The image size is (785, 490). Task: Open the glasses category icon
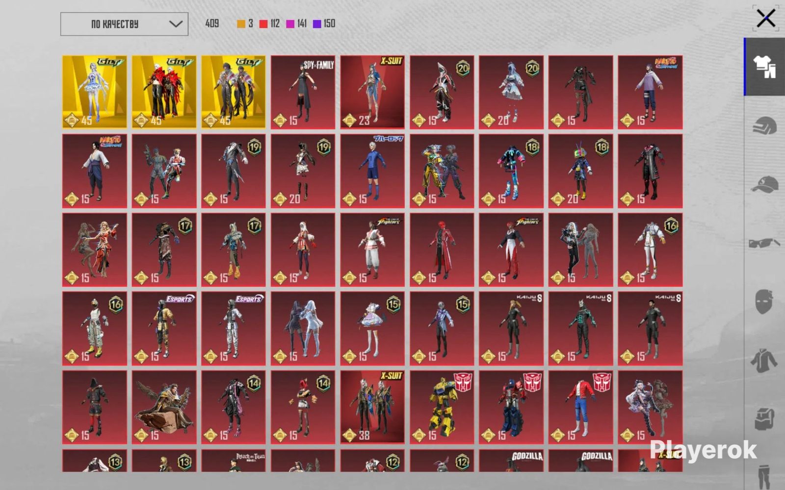tap(765, 243)
